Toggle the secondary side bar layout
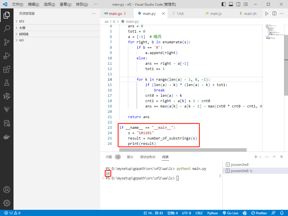288x216 pixels. (x=238, y=4)
